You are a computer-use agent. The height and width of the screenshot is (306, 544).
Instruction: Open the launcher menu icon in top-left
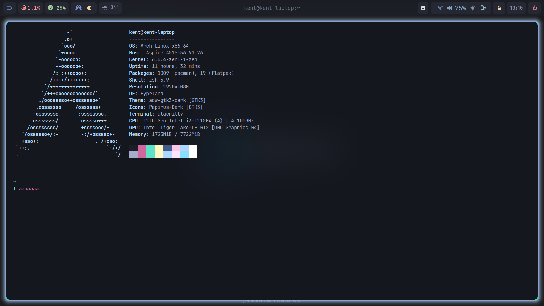(x=10, y=8)
